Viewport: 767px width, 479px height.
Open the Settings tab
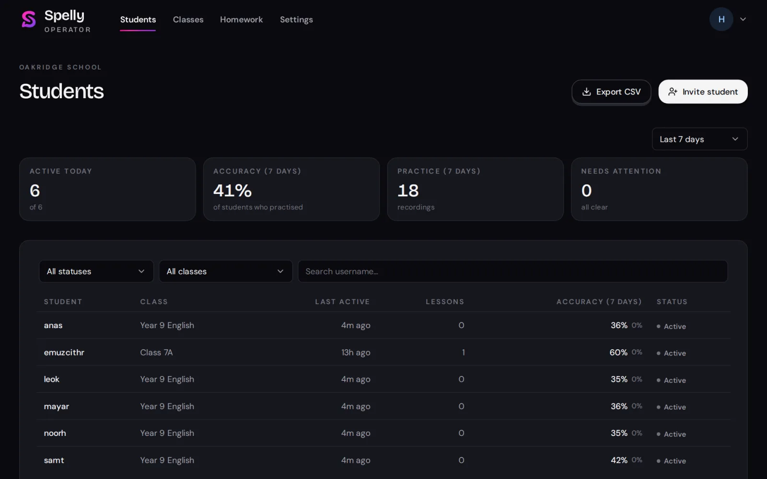click(x=296, y=20)
